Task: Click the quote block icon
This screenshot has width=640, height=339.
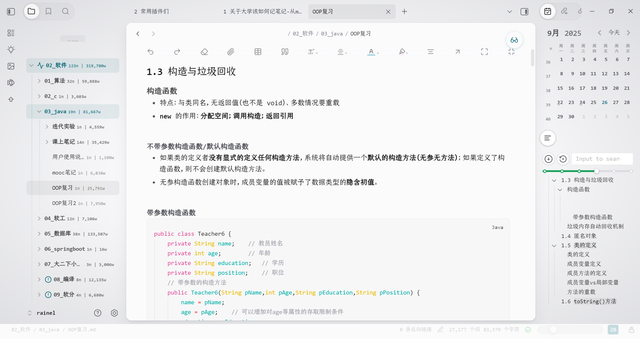Action: (285, 52)
